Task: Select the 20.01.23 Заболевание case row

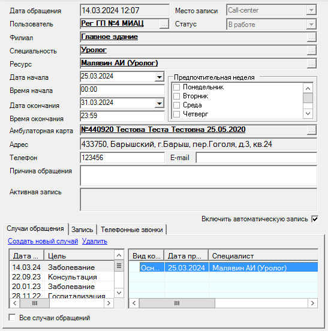Action: pyautogui.click(x=62, y=287)
